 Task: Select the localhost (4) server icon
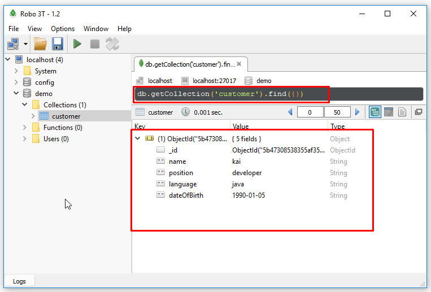pos(19,60)
